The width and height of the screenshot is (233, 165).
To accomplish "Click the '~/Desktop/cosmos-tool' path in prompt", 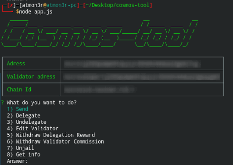I will click(x=117, y=5).
